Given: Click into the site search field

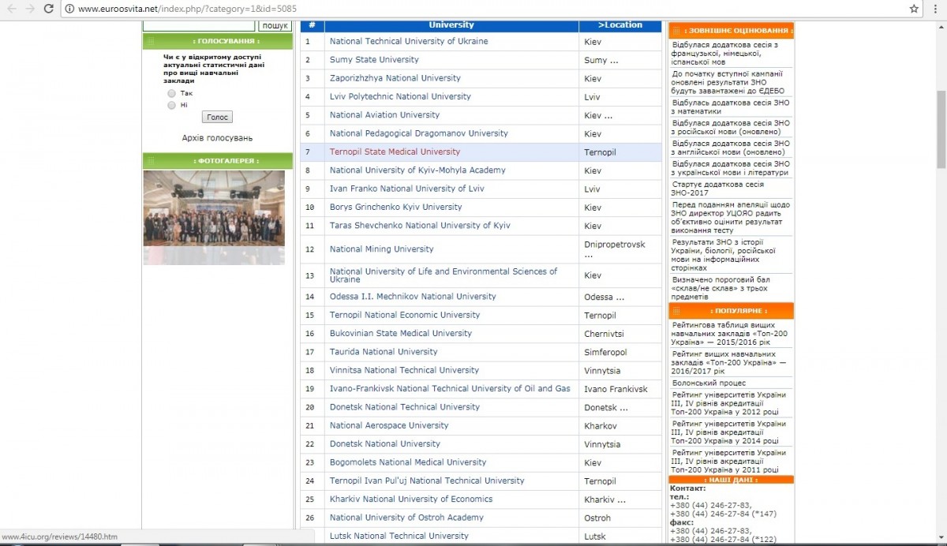Looking at the screenshot, I should coord(199,26).
